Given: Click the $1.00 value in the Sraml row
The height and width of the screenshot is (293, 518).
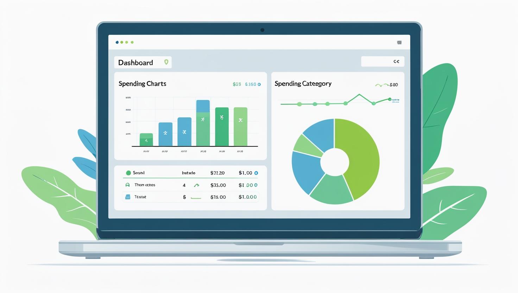Looking at the screenshot, I should [x=245, y=173].
